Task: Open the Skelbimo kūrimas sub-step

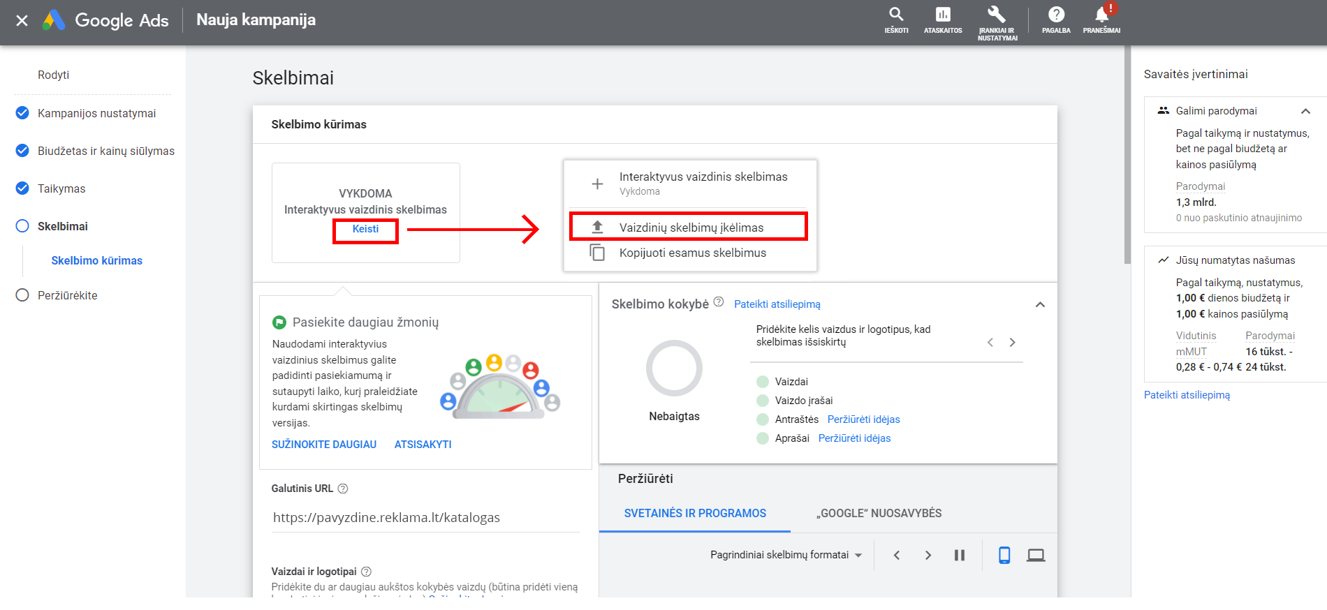Action: pos(96,260)
